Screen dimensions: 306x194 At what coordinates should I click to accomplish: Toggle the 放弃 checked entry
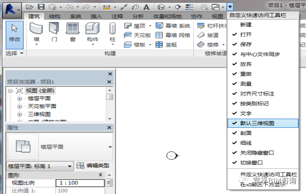click(263, 64)
